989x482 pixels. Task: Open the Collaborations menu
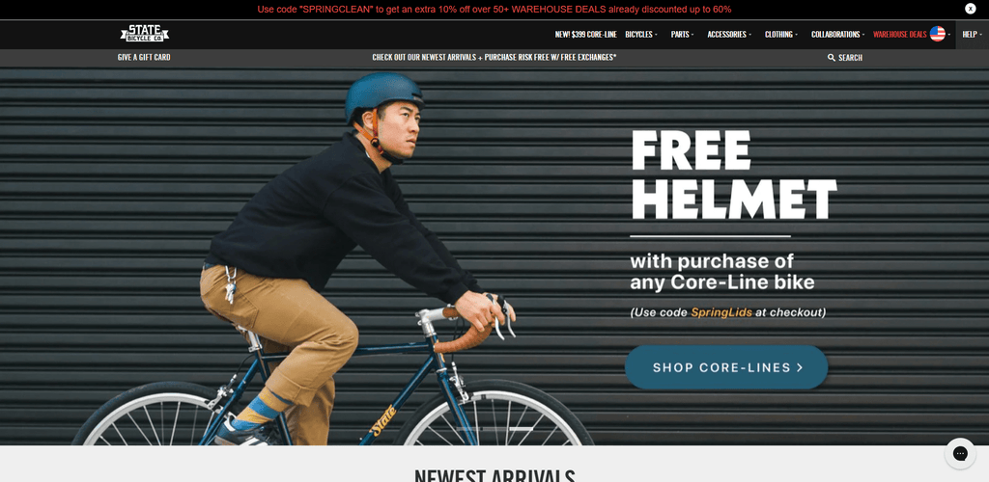pos(837,35)
